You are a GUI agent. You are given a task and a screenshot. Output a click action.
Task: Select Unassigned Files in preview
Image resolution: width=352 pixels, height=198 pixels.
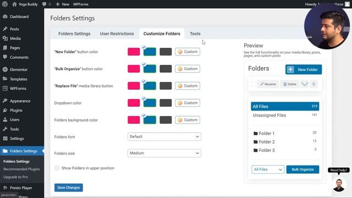coord(285,115)
